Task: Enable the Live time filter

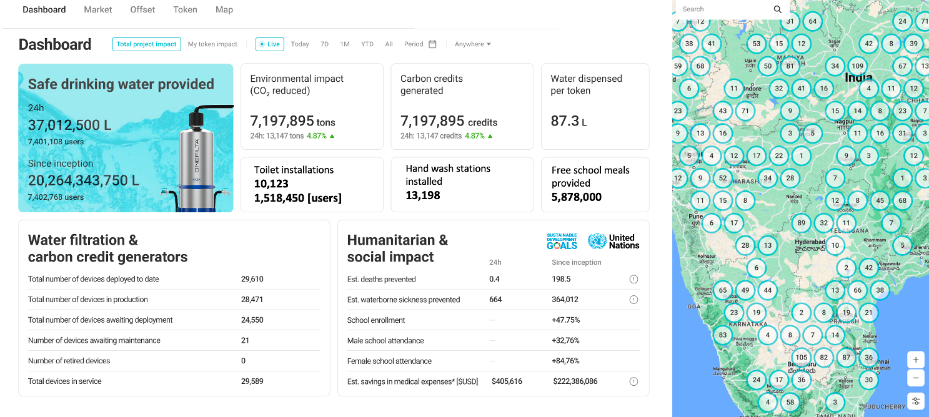Action: tap(269, 44)
